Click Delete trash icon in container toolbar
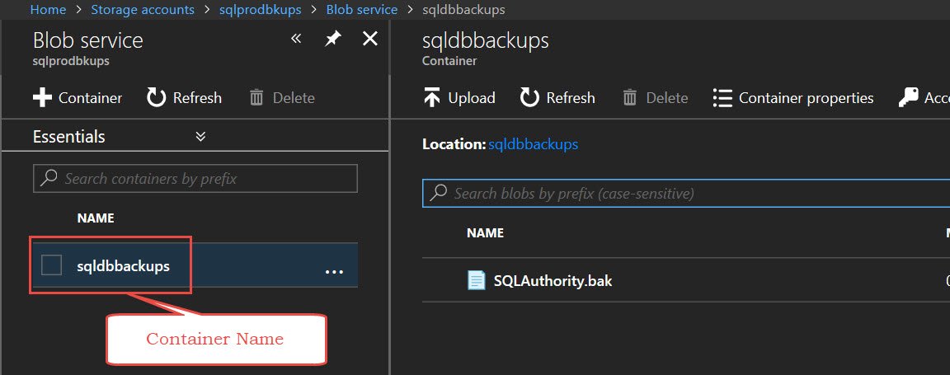 630,98
